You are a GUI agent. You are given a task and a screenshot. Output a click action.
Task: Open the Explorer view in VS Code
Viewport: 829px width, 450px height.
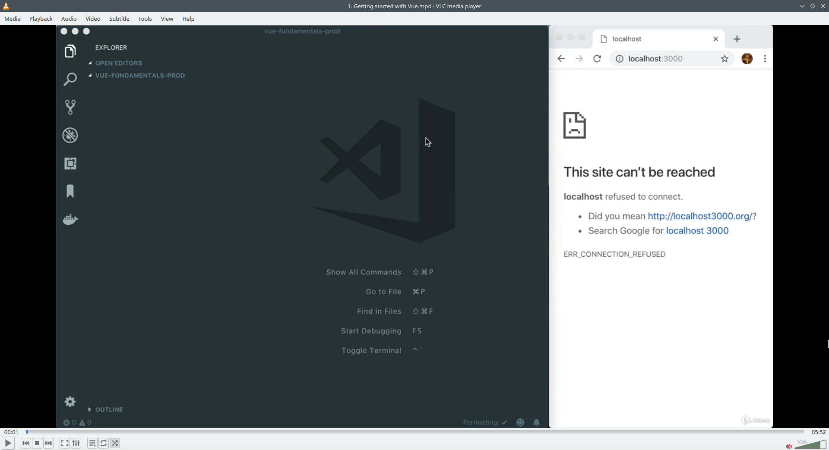coord(70,51)
